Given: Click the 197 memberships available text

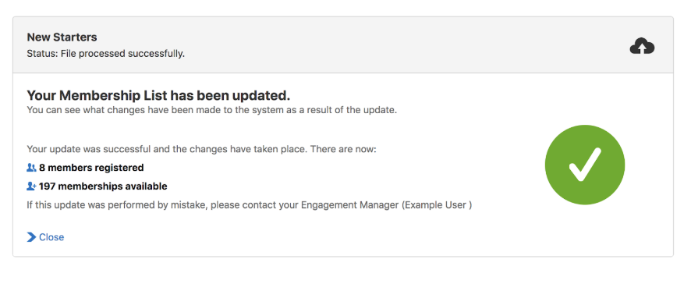Looking at the screenshot, I should (103, 186).
